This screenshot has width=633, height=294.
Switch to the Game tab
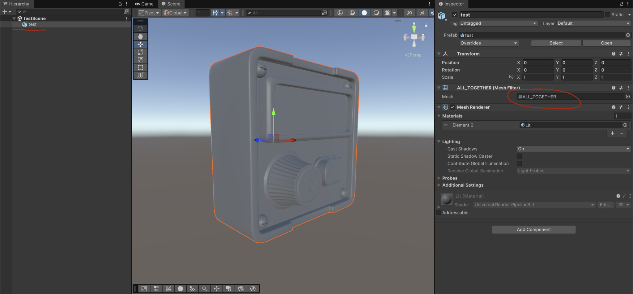[x=144, y=4]
